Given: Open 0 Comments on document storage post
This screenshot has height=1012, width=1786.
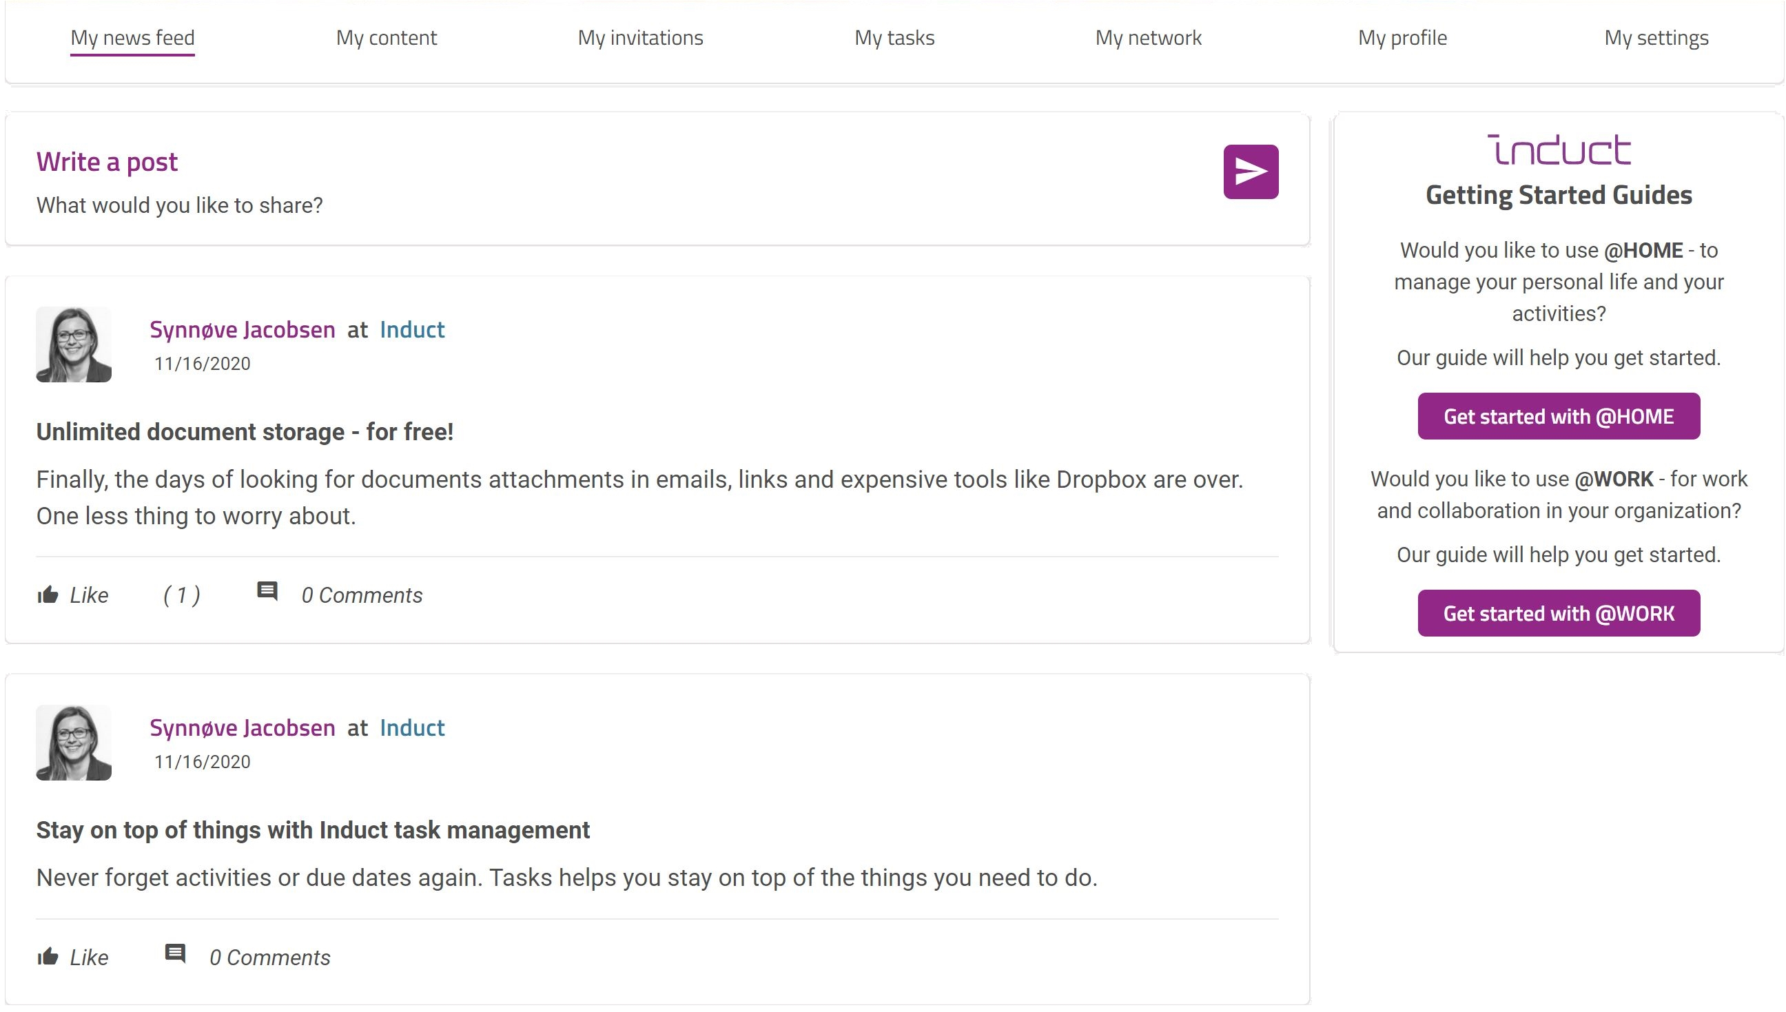Looking at the screenshot, I should (x=362, y=596).
